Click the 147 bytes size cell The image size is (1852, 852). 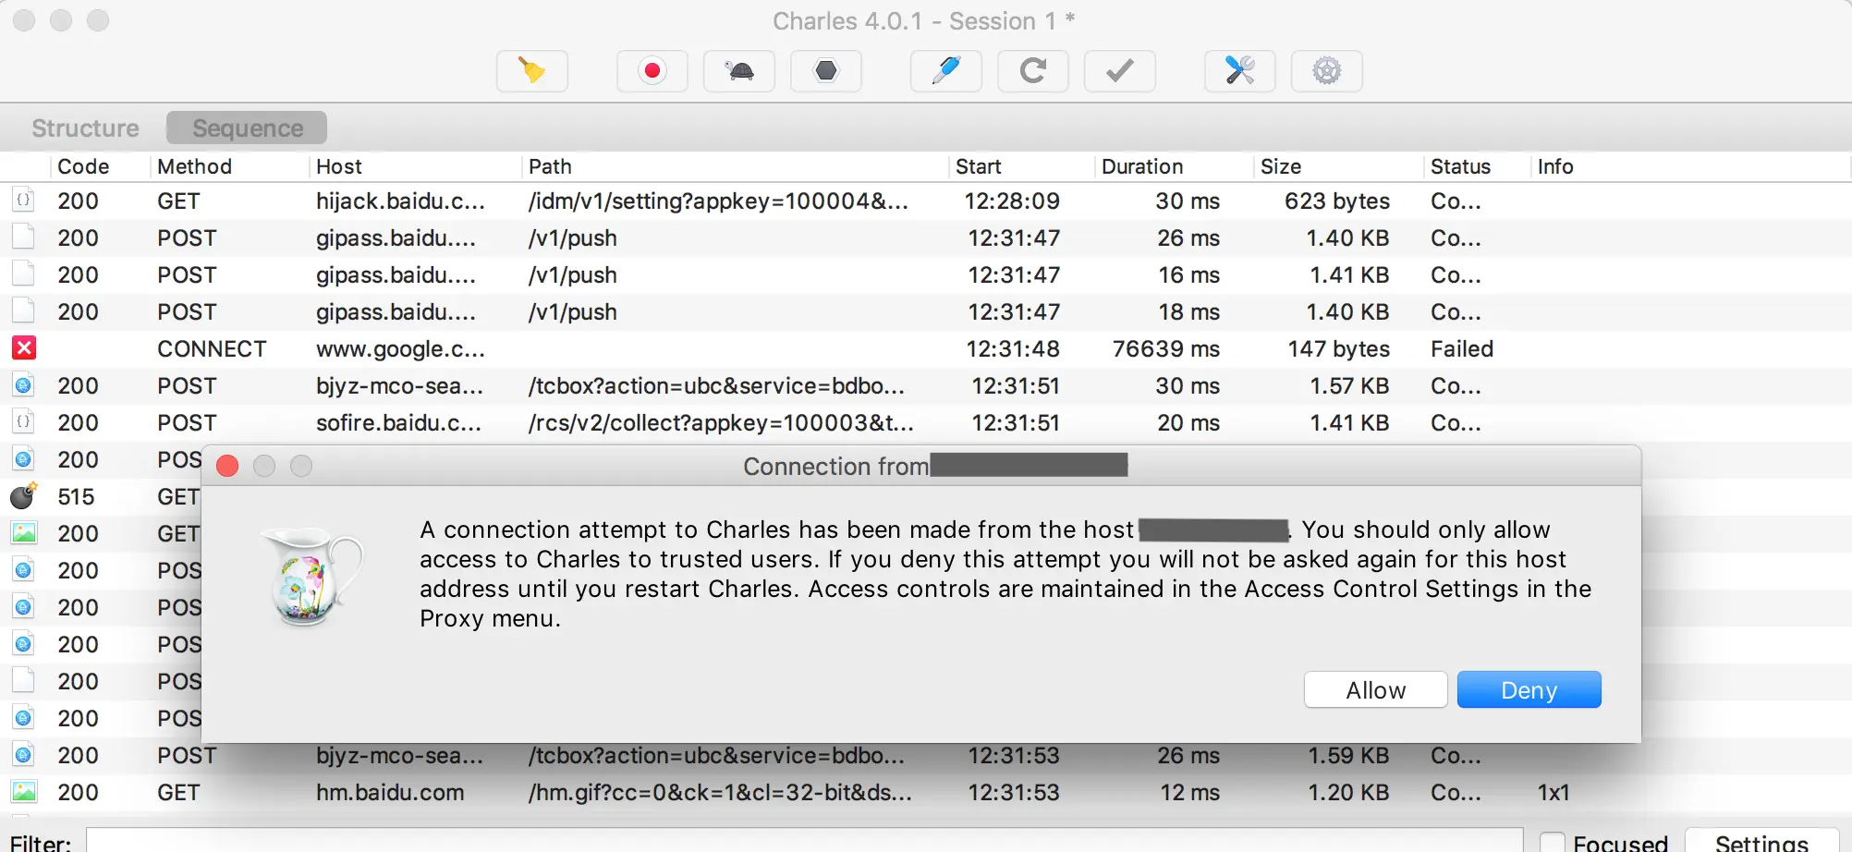click(x=1338, y=348)
